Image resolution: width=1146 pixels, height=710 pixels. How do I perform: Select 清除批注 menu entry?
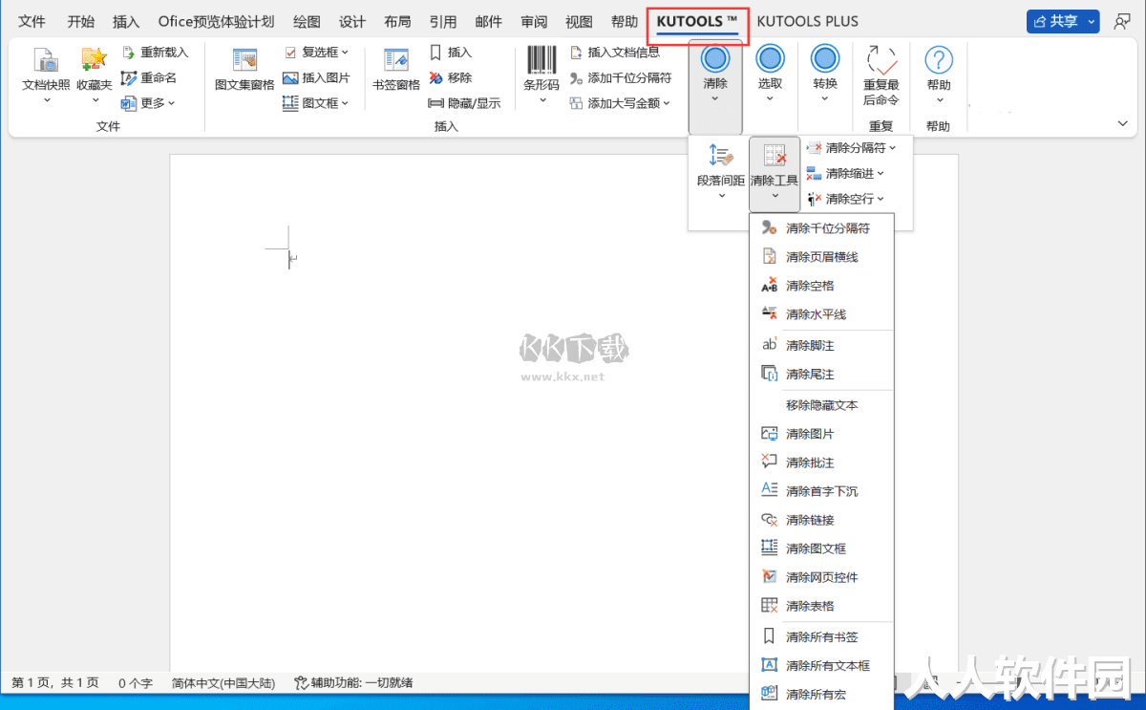tap(821, 463)
